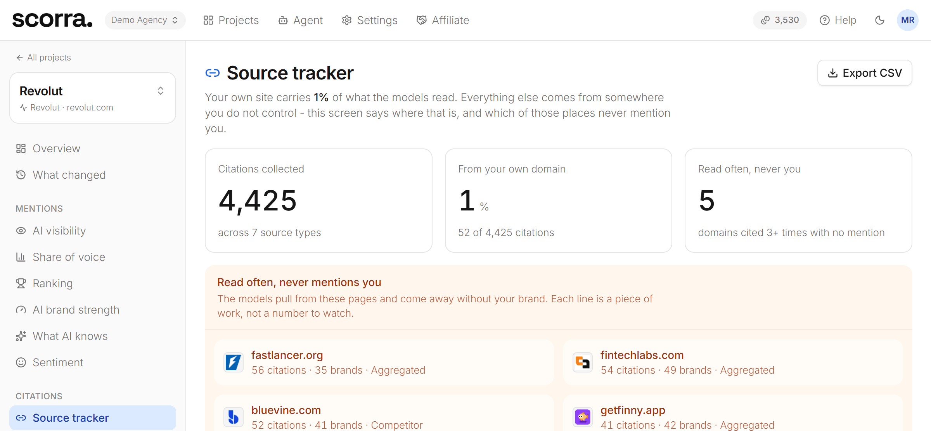
Task: Toggle dark mode with the moon icon
Action: coord(880,20)
